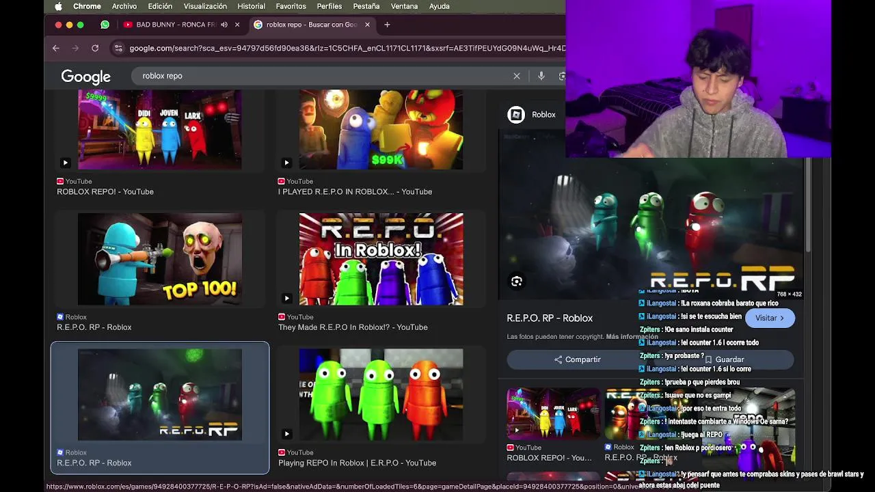Reload the current page

click(95, 48)
